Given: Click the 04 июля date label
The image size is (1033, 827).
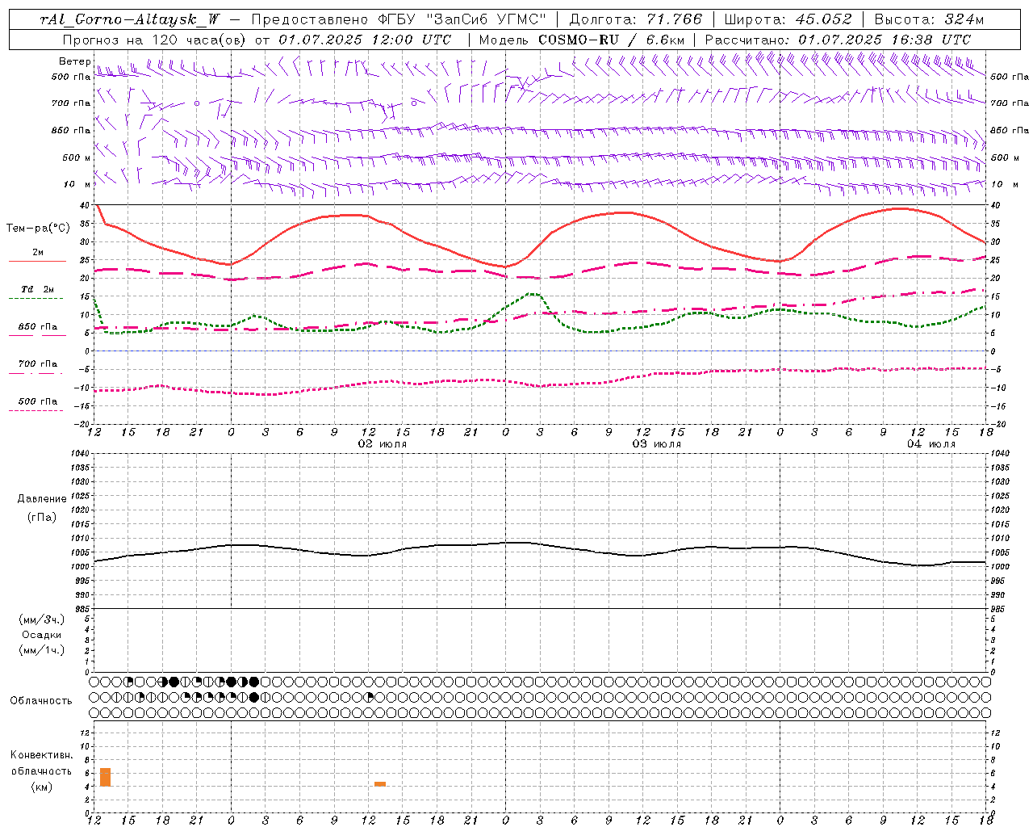Looking at the screenshot, I should (931, 444).
